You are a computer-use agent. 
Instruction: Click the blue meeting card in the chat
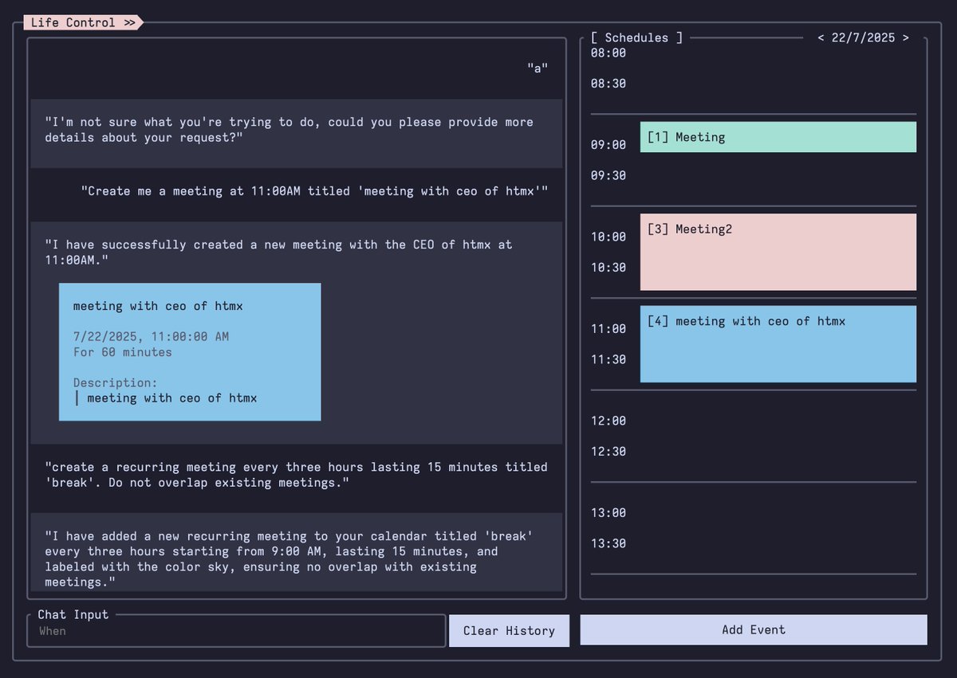(189, 351)
